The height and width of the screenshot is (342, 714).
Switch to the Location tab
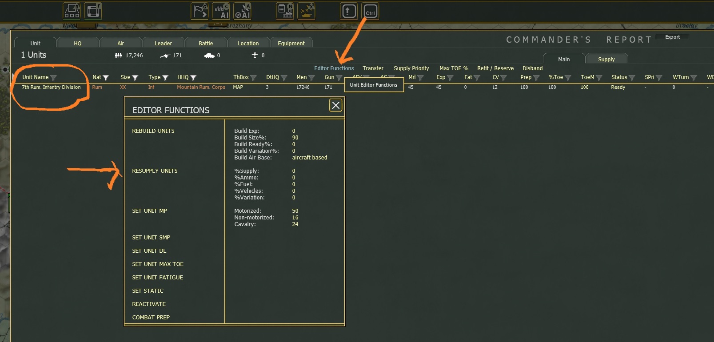coord(248,43)
